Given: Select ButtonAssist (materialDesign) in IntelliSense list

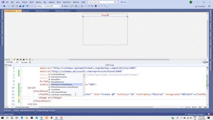Looking at the screenshot, I should (x=66, y=84).
